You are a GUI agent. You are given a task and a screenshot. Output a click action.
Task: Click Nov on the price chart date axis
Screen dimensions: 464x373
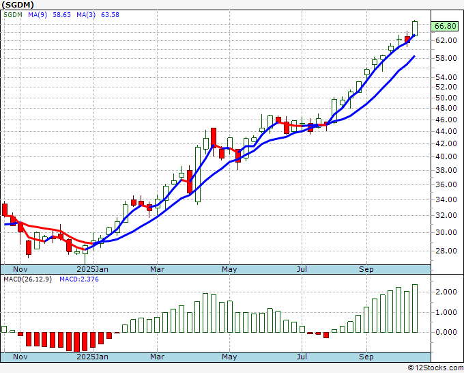pyautogui.click(x=20, y=269)
